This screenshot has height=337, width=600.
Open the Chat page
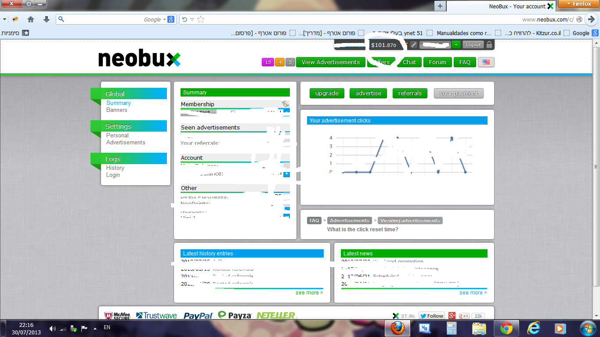coord(409,62)
